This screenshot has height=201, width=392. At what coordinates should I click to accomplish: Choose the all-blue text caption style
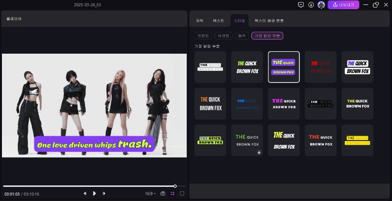247,103
